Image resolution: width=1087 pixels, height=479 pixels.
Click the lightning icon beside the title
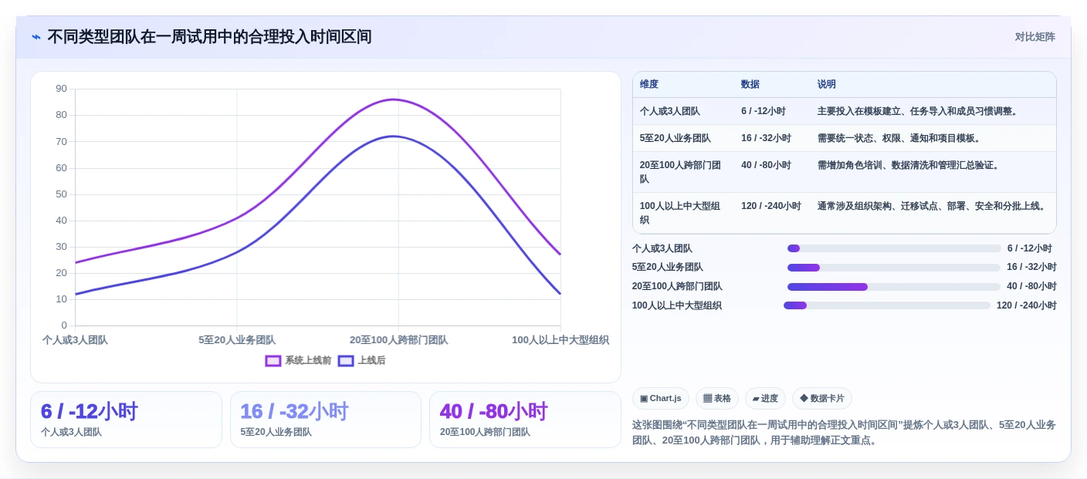[x=36, y=37]
